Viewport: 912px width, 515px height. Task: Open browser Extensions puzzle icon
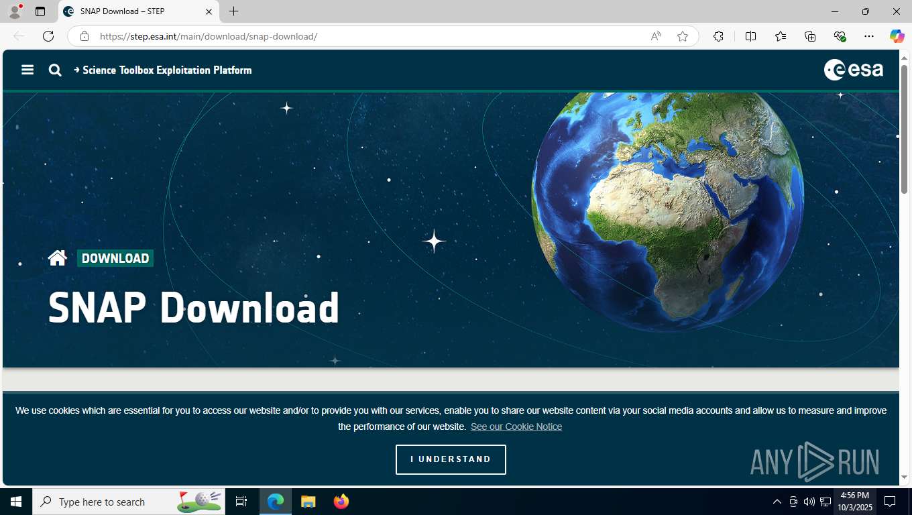pos(718,36)
